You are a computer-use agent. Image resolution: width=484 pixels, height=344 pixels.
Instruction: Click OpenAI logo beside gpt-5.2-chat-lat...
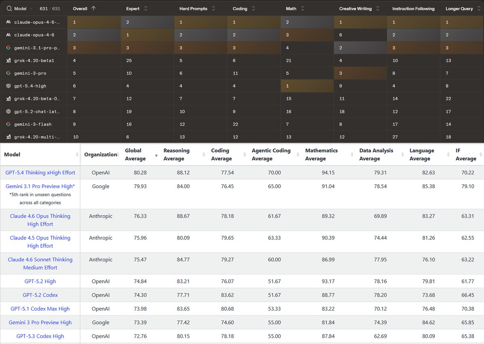pos(8,111)
